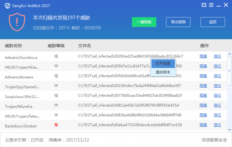Open the feedback message icon in title bar
The height and width of the screenshot is (147, 232).
point(204,5)
